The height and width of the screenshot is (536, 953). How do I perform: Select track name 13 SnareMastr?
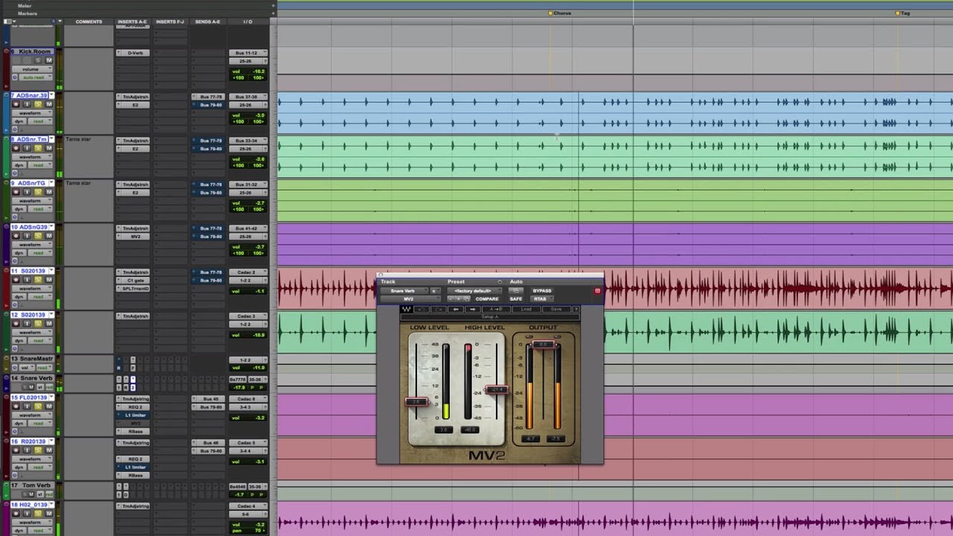point(33,359)
